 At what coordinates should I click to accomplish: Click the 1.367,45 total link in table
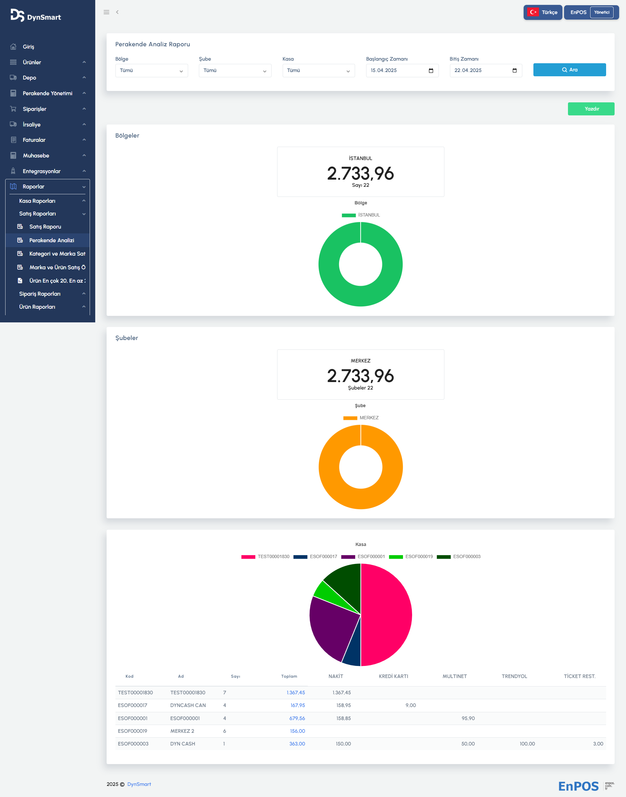coord(295,693)
